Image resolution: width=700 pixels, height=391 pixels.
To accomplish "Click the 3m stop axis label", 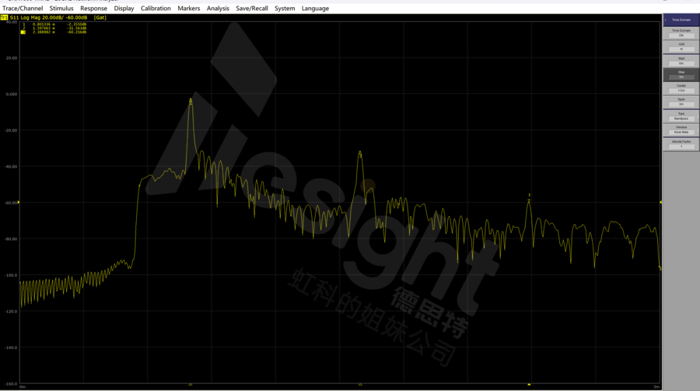I will (x=656, y=387).
